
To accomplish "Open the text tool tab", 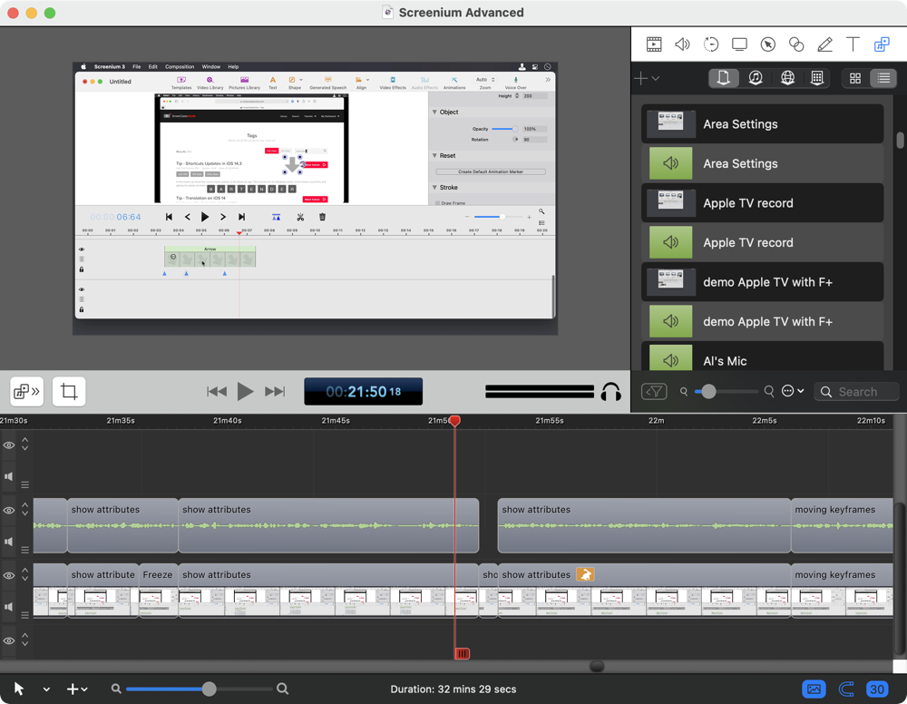I will (x=853, y=44).
